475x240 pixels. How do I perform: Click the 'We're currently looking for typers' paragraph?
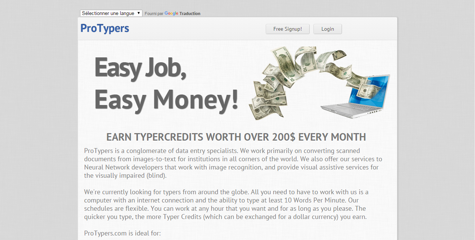point(226,204)
